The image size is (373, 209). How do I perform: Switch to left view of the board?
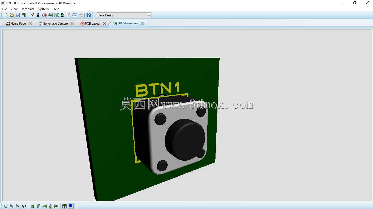[x=44, y=206]
